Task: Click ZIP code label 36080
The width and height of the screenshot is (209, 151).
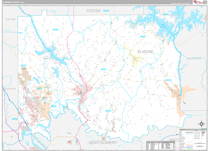Action: click(x=55, y=30)
